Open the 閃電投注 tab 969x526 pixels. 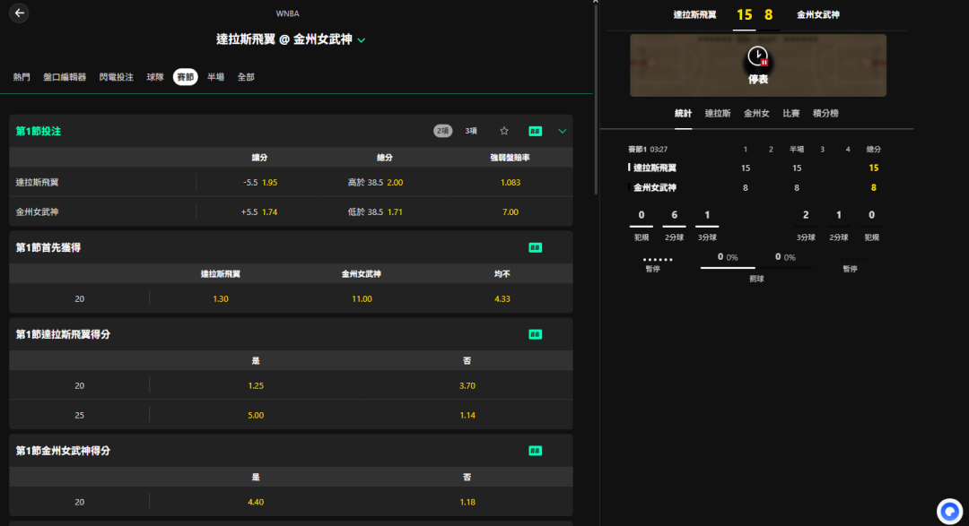[x=116, y=77]
